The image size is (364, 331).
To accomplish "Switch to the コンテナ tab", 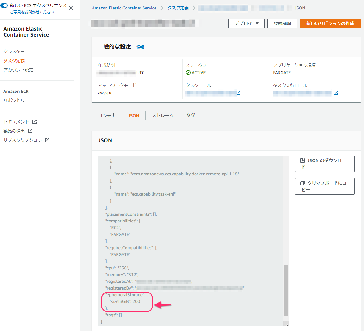I will [107, 116].
